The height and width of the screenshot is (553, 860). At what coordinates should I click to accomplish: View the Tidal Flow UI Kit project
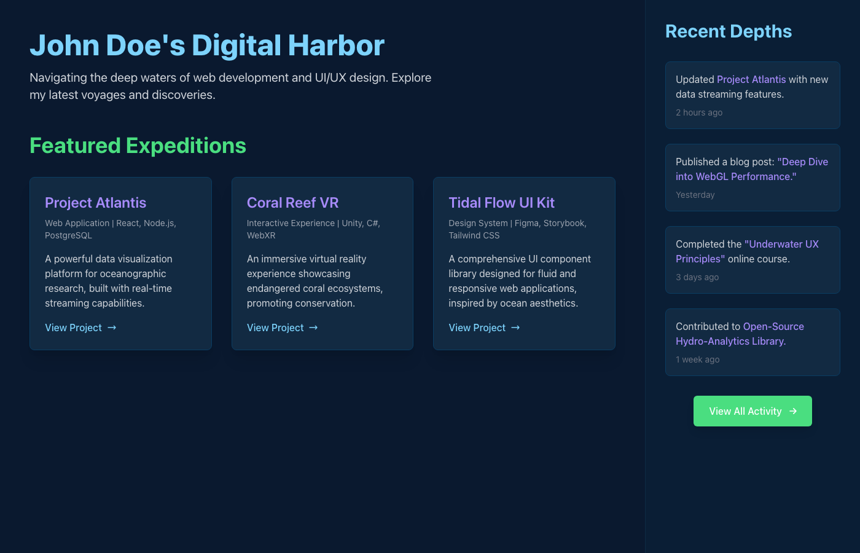pyautogui.click(x=477, y=327)
